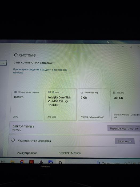Viewport: 140px width, 187px height.
Task: Click the storage disk icon
Action: tap(114, 93)
